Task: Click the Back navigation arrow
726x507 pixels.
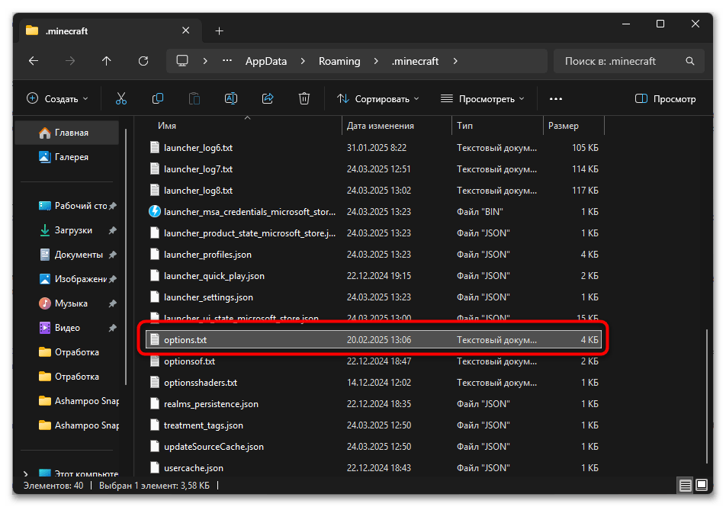Action: (x=34, y=61)
